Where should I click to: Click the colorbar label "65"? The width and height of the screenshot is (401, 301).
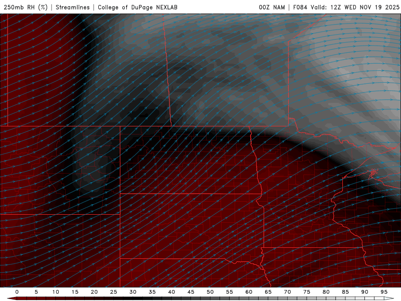click(268, 292)
